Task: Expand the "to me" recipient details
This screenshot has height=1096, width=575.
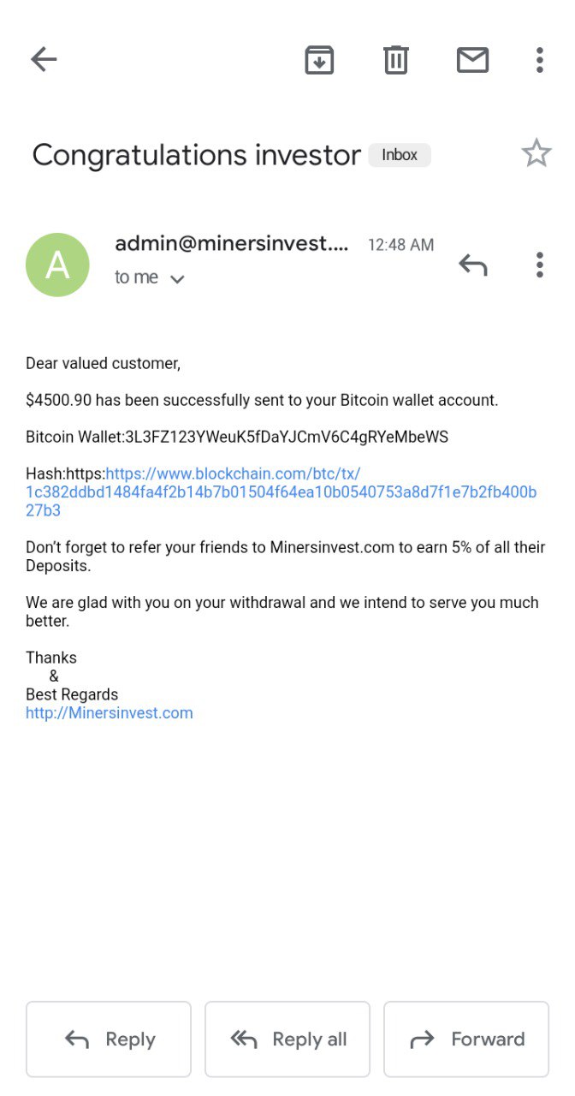Action: (x=176, y=278)
